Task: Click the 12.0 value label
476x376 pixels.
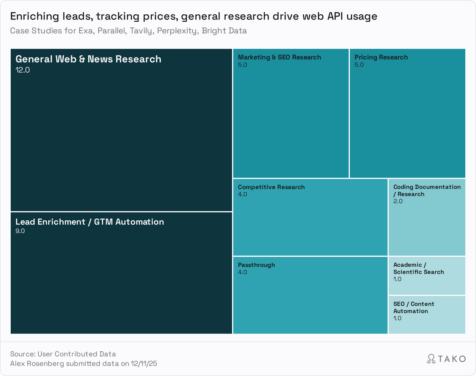Action: click(23, 70)
